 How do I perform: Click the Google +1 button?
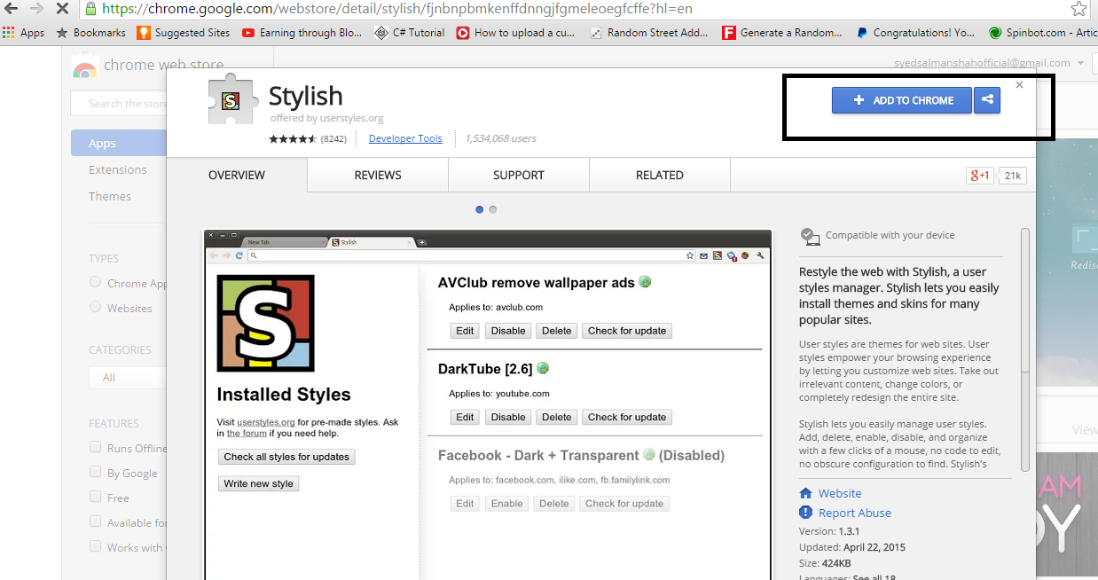(980, 176)
